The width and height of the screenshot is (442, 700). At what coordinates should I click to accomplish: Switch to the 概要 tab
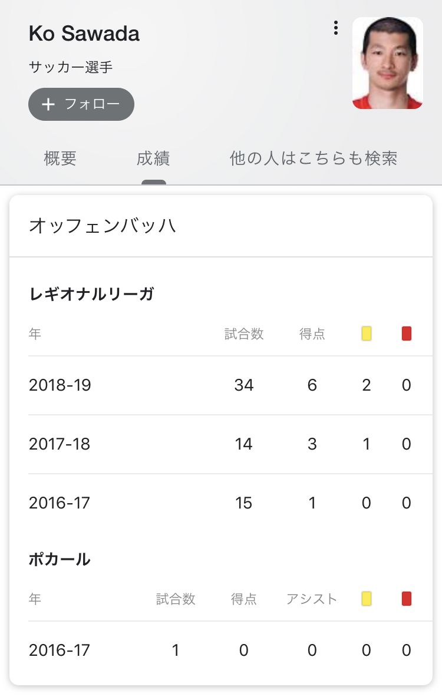(60, 159)
